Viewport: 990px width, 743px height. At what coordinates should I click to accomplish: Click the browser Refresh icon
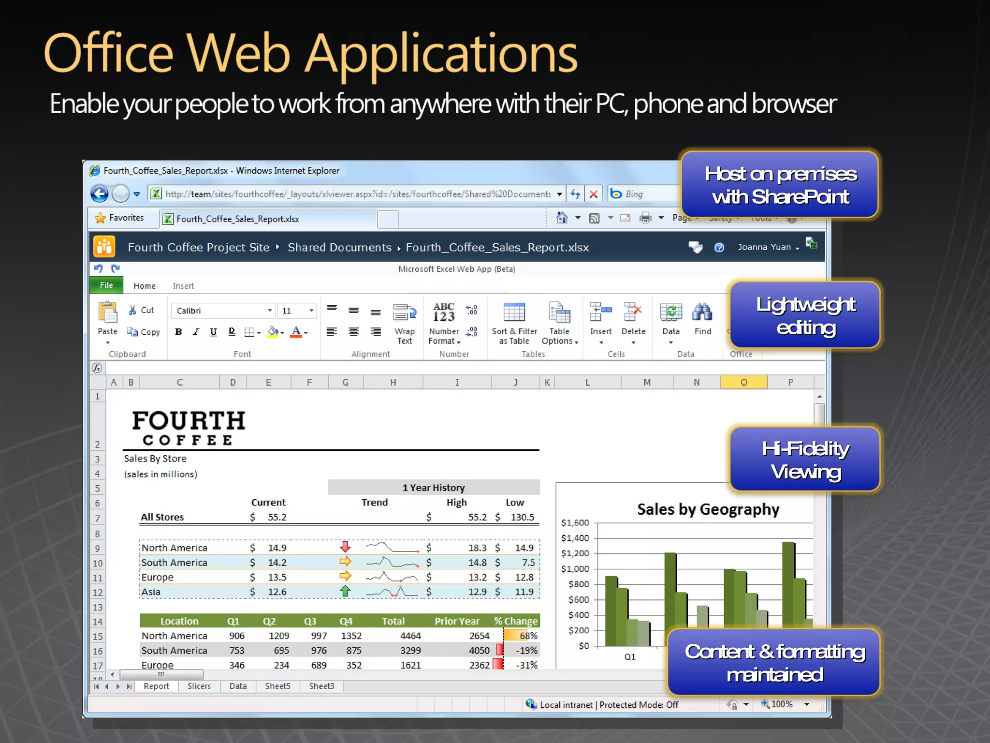tap(575, 194)
